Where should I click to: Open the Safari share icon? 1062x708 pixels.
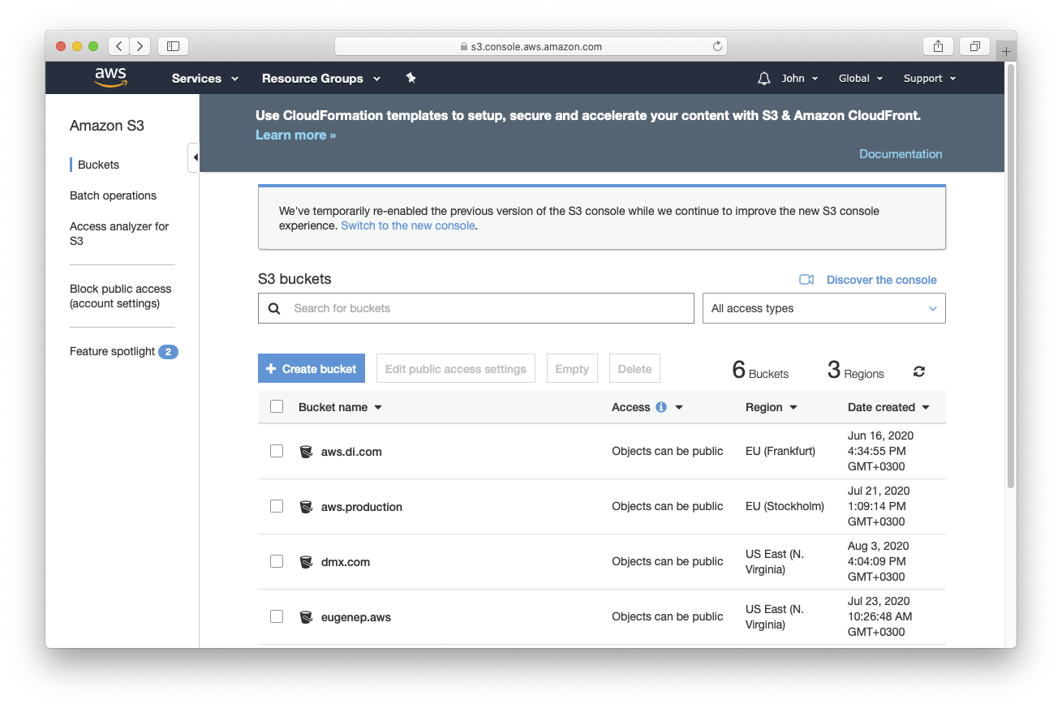pos(938,46)
